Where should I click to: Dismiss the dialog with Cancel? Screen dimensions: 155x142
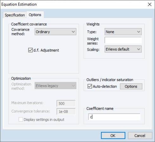click(x=140, y=135)
